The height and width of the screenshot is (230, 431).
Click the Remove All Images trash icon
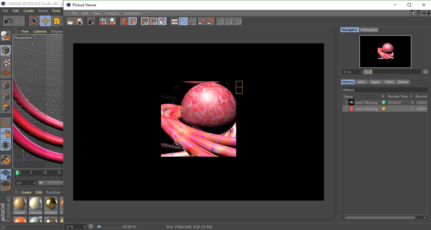point(124,21)
